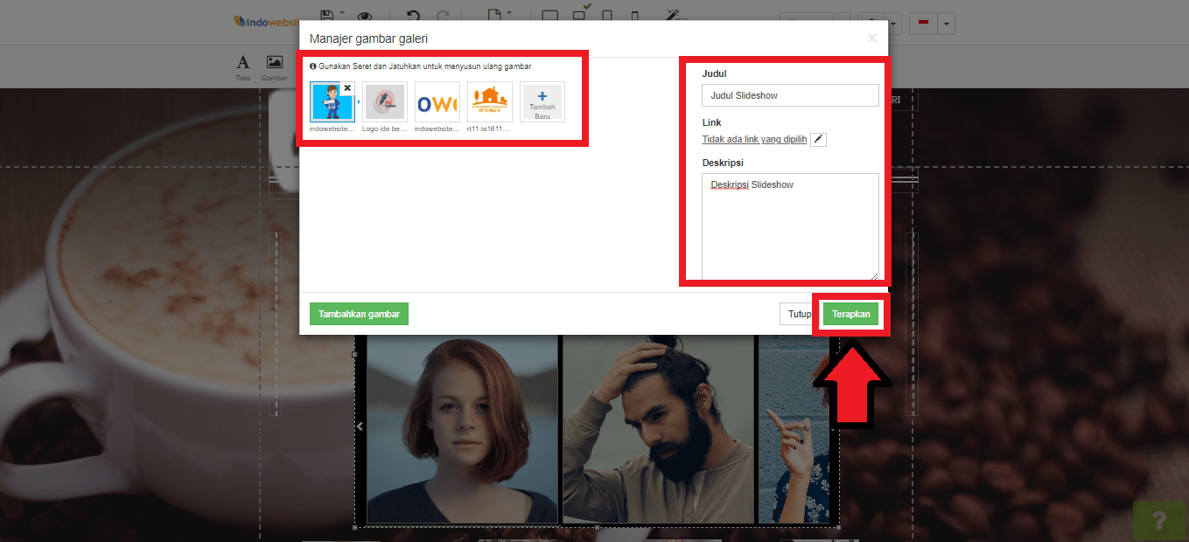Switch to tablet view icon
The width and height of the screenshot is (1189, 542).
(608, 16)
